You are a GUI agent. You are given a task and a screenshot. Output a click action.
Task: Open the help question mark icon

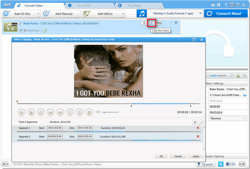(226, 5)
